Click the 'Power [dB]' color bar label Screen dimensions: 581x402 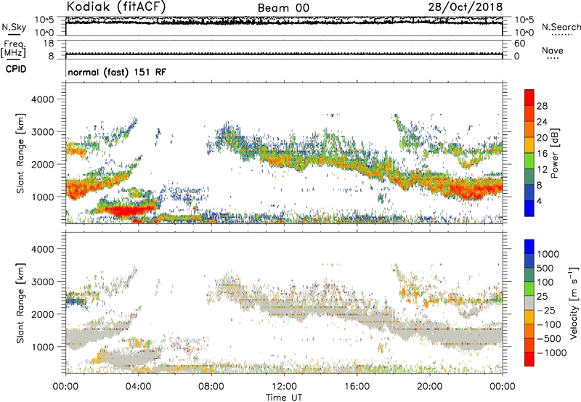pos(554,153)
